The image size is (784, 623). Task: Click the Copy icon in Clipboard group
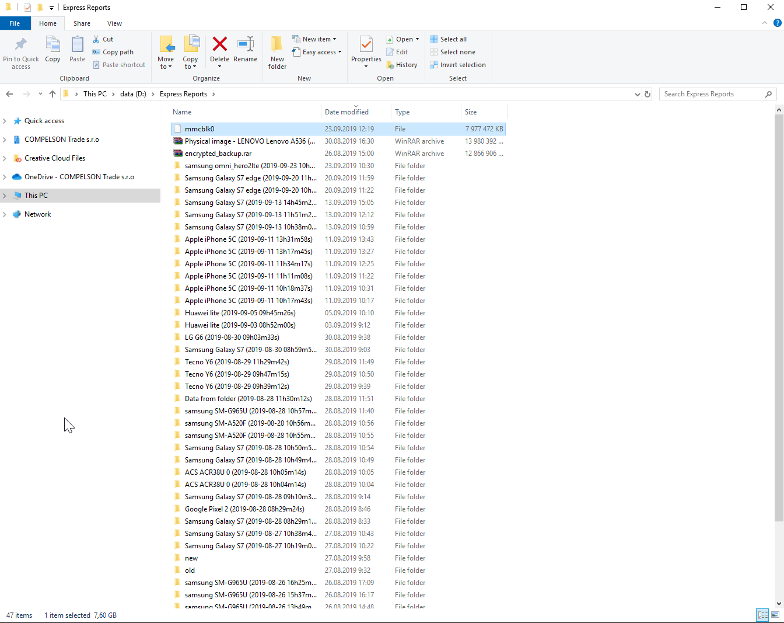pos(52,44)
